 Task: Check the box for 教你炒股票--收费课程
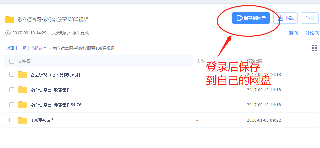pos(12,90)
